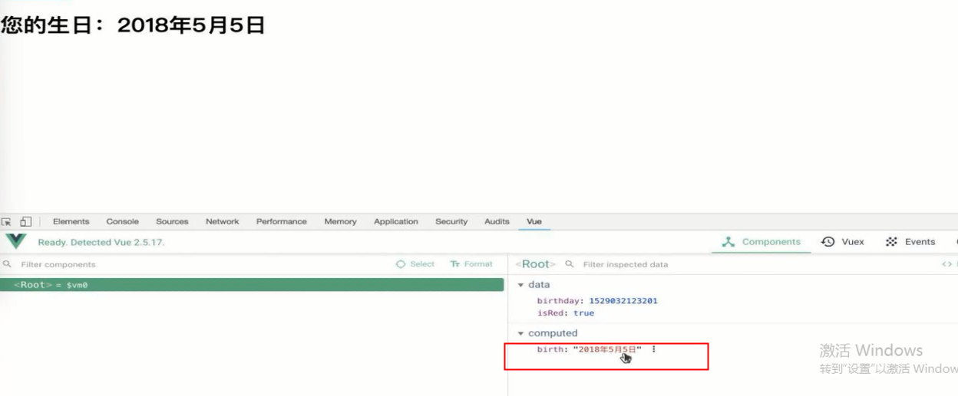Click the Components tree icon
The height and width of the screenshot is (396, 958).
tap(728, 242)
